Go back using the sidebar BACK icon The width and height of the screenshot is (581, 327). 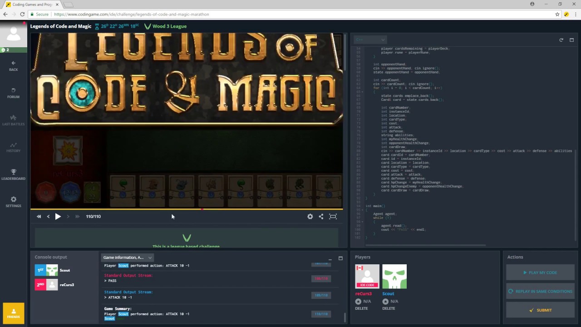14,66
